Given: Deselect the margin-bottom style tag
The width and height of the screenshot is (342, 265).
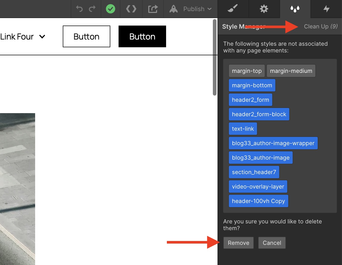Looking at the screenshot, I should pos(252,85).
